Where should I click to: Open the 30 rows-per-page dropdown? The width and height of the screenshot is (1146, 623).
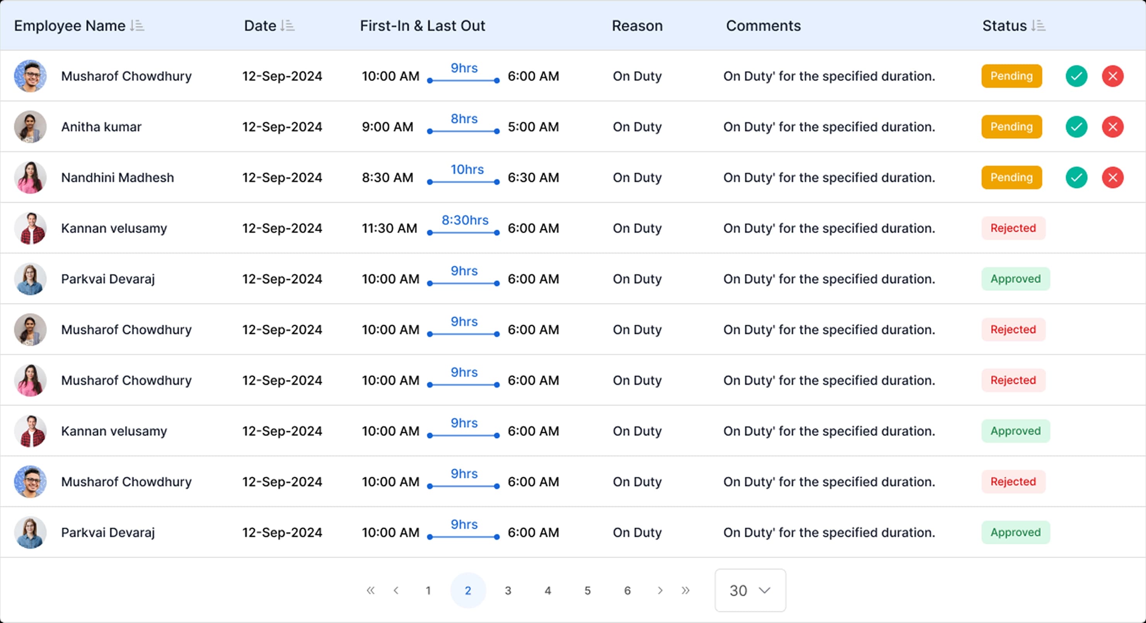(x=750, y=591)
